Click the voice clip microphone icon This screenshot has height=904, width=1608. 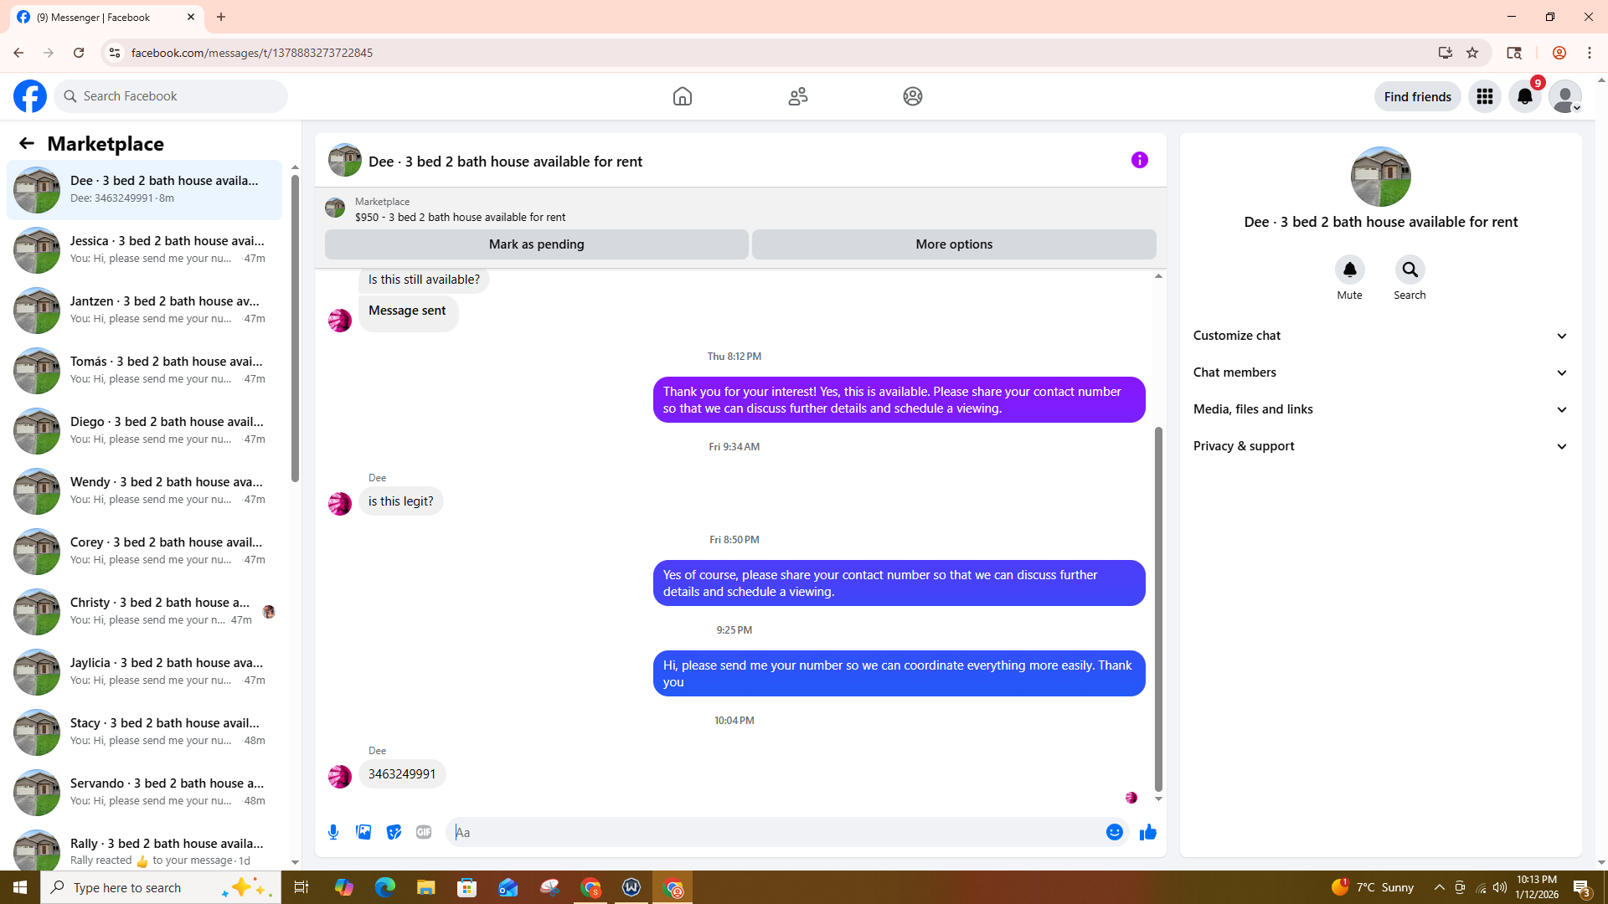coord(333,832)
